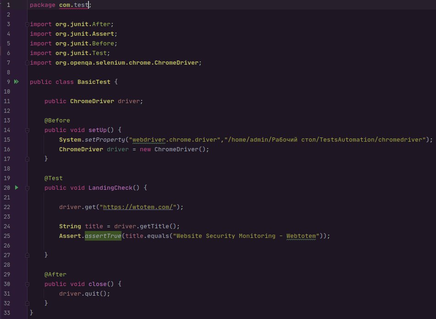436x319 pixels.
Task: Click the Webtotem word in the title string
Action: [x=301, y=236]
